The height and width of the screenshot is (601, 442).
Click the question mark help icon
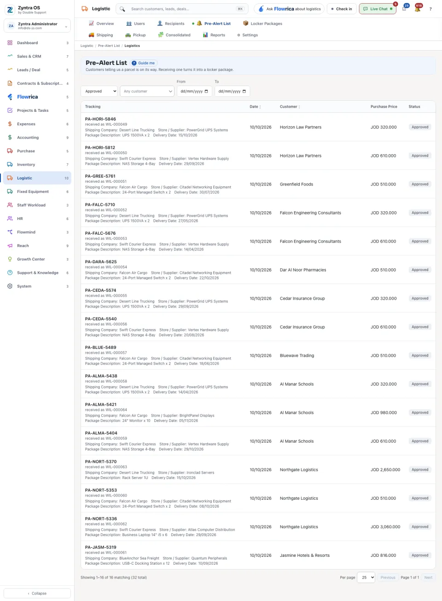pyautogui.click(x=430, y=9)
